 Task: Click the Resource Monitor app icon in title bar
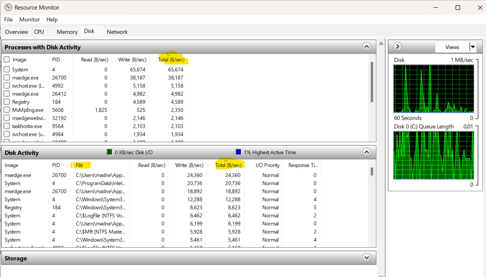tap(8, 8)
